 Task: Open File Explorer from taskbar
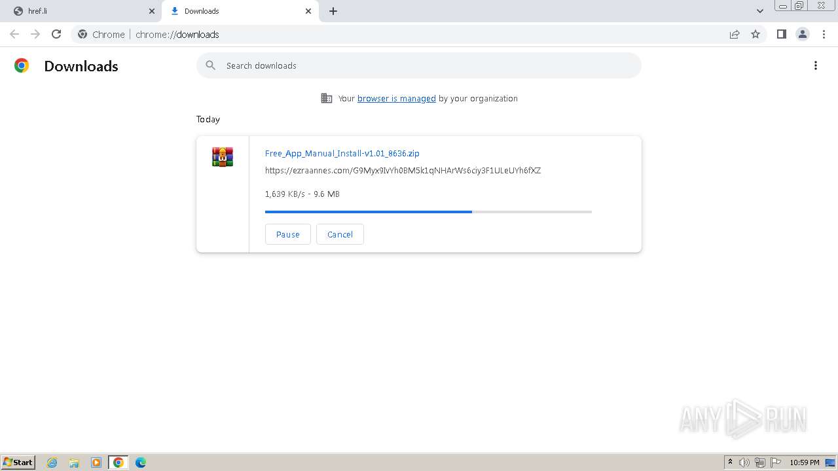pos(74,462)
